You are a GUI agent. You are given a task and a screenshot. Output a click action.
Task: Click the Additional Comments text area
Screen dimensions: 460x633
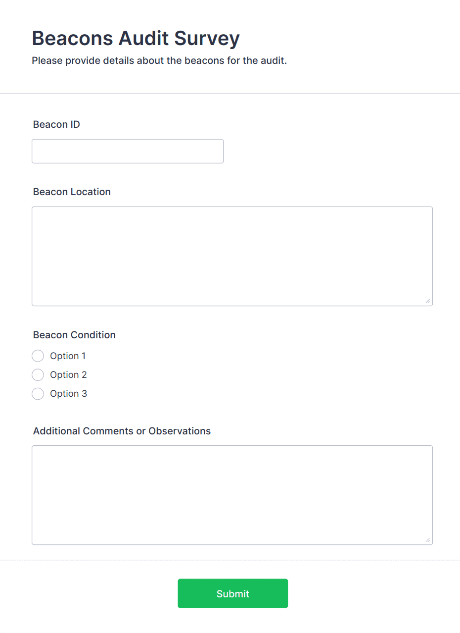point(232,495)
